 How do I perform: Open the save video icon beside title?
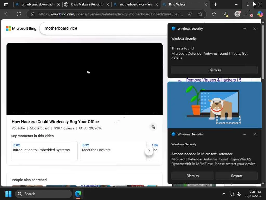pyautogui.click(x=153, y=127)
